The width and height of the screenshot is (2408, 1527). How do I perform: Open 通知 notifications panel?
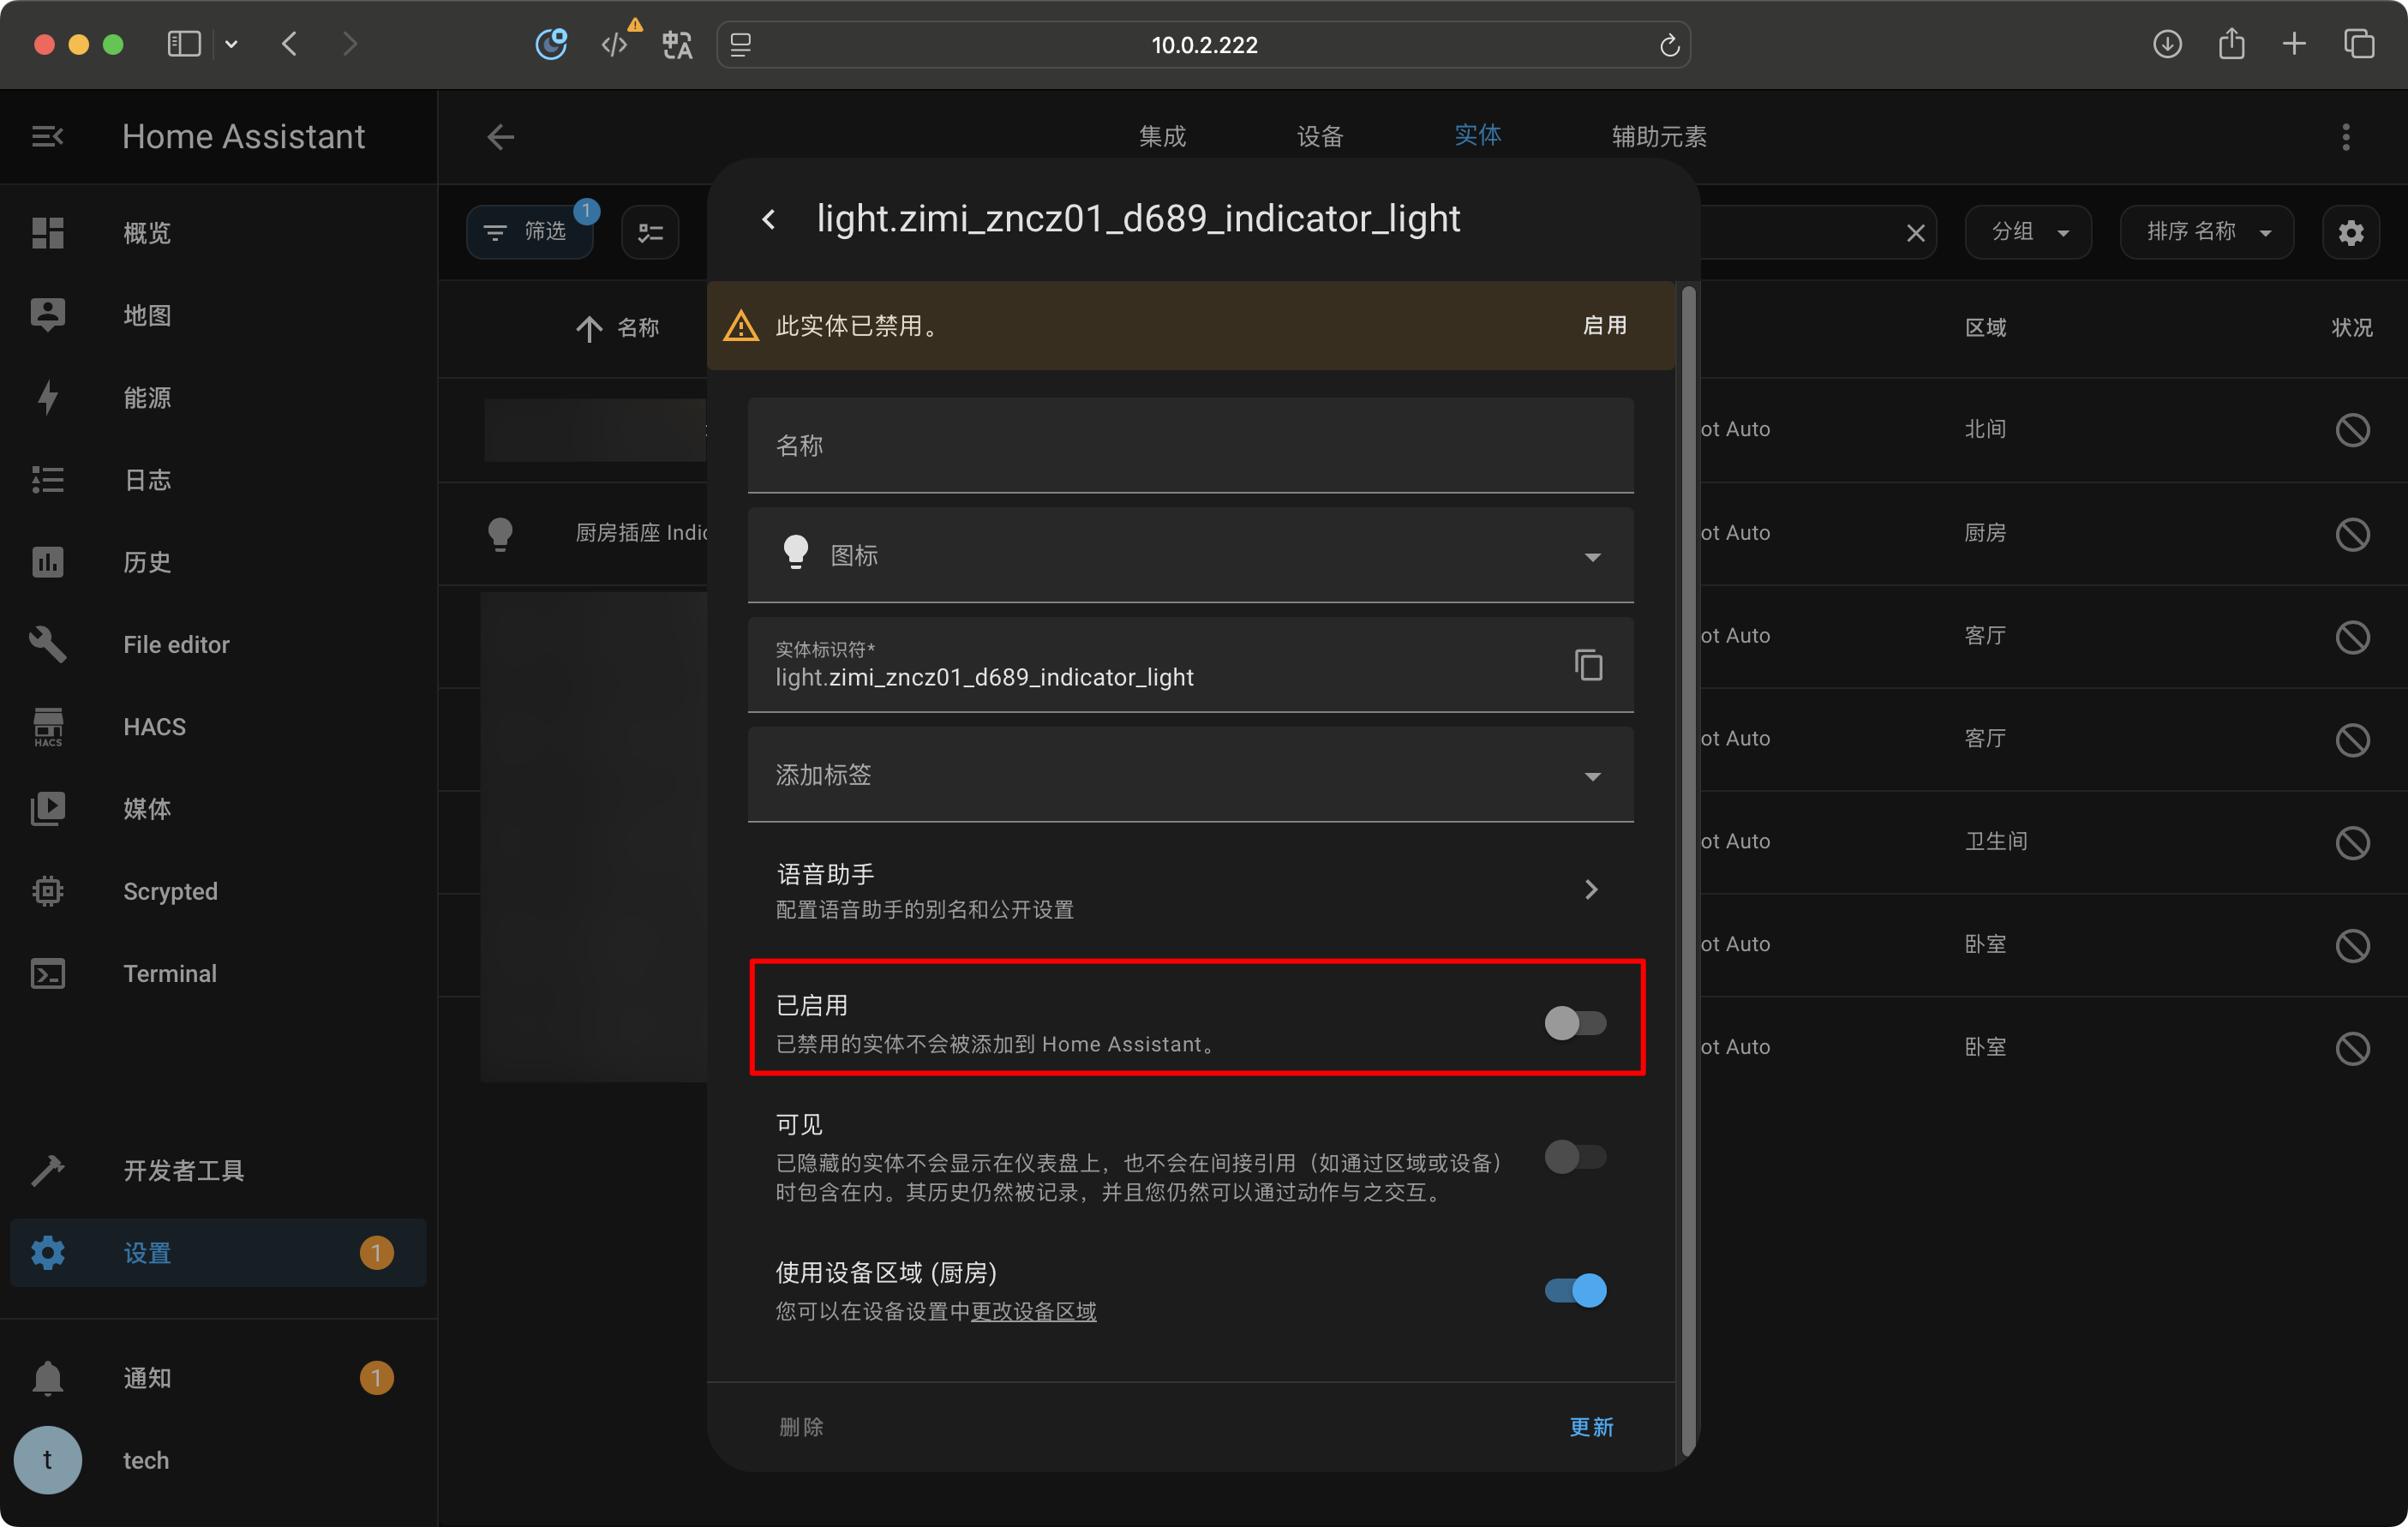[218, 1378]
